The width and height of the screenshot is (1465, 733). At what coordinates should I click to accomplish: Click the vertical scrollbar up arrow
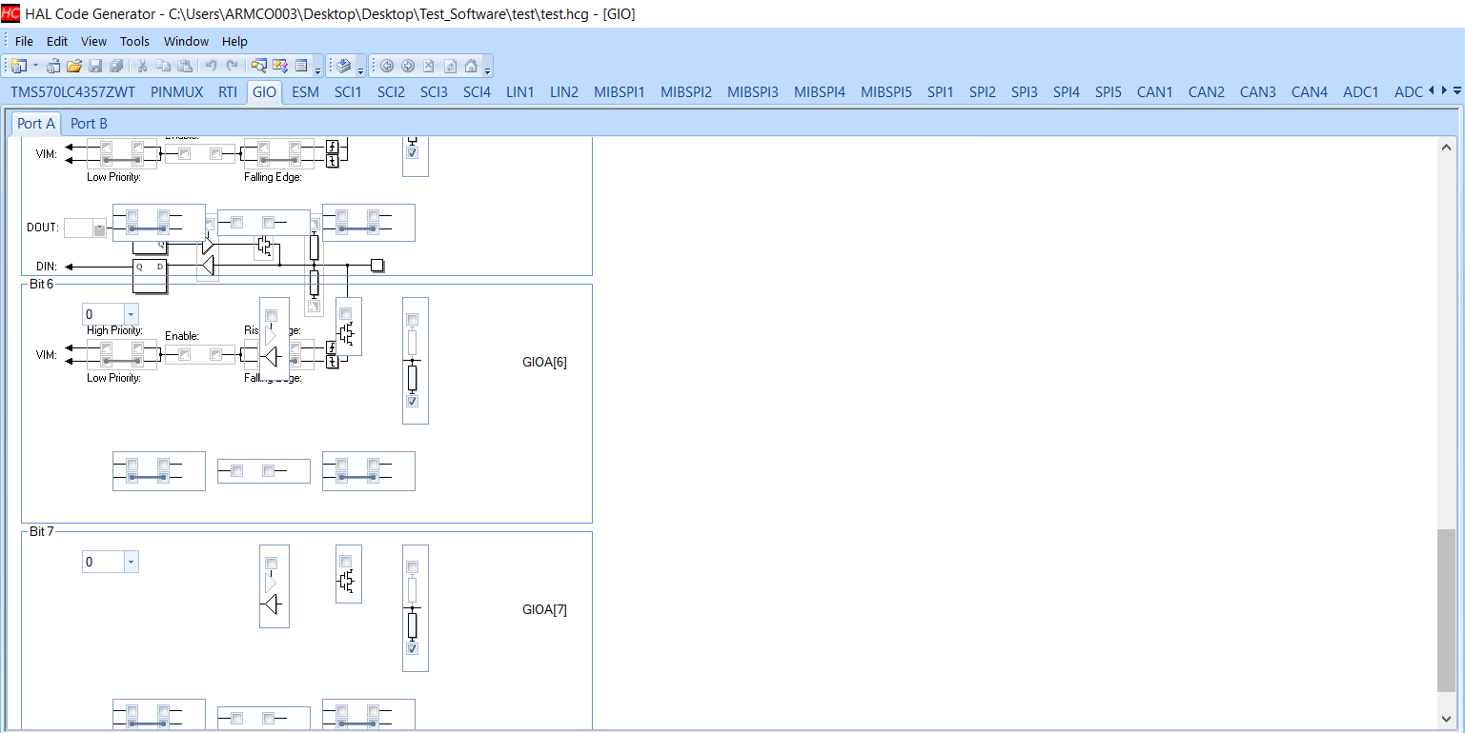pos(1447,148)
